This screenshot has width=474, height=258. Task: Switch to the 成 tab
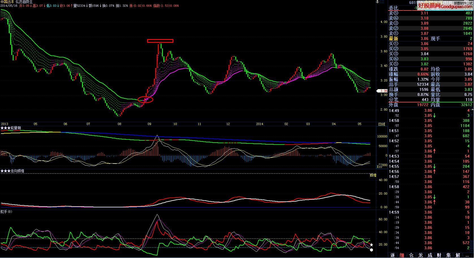click(430, 255)
